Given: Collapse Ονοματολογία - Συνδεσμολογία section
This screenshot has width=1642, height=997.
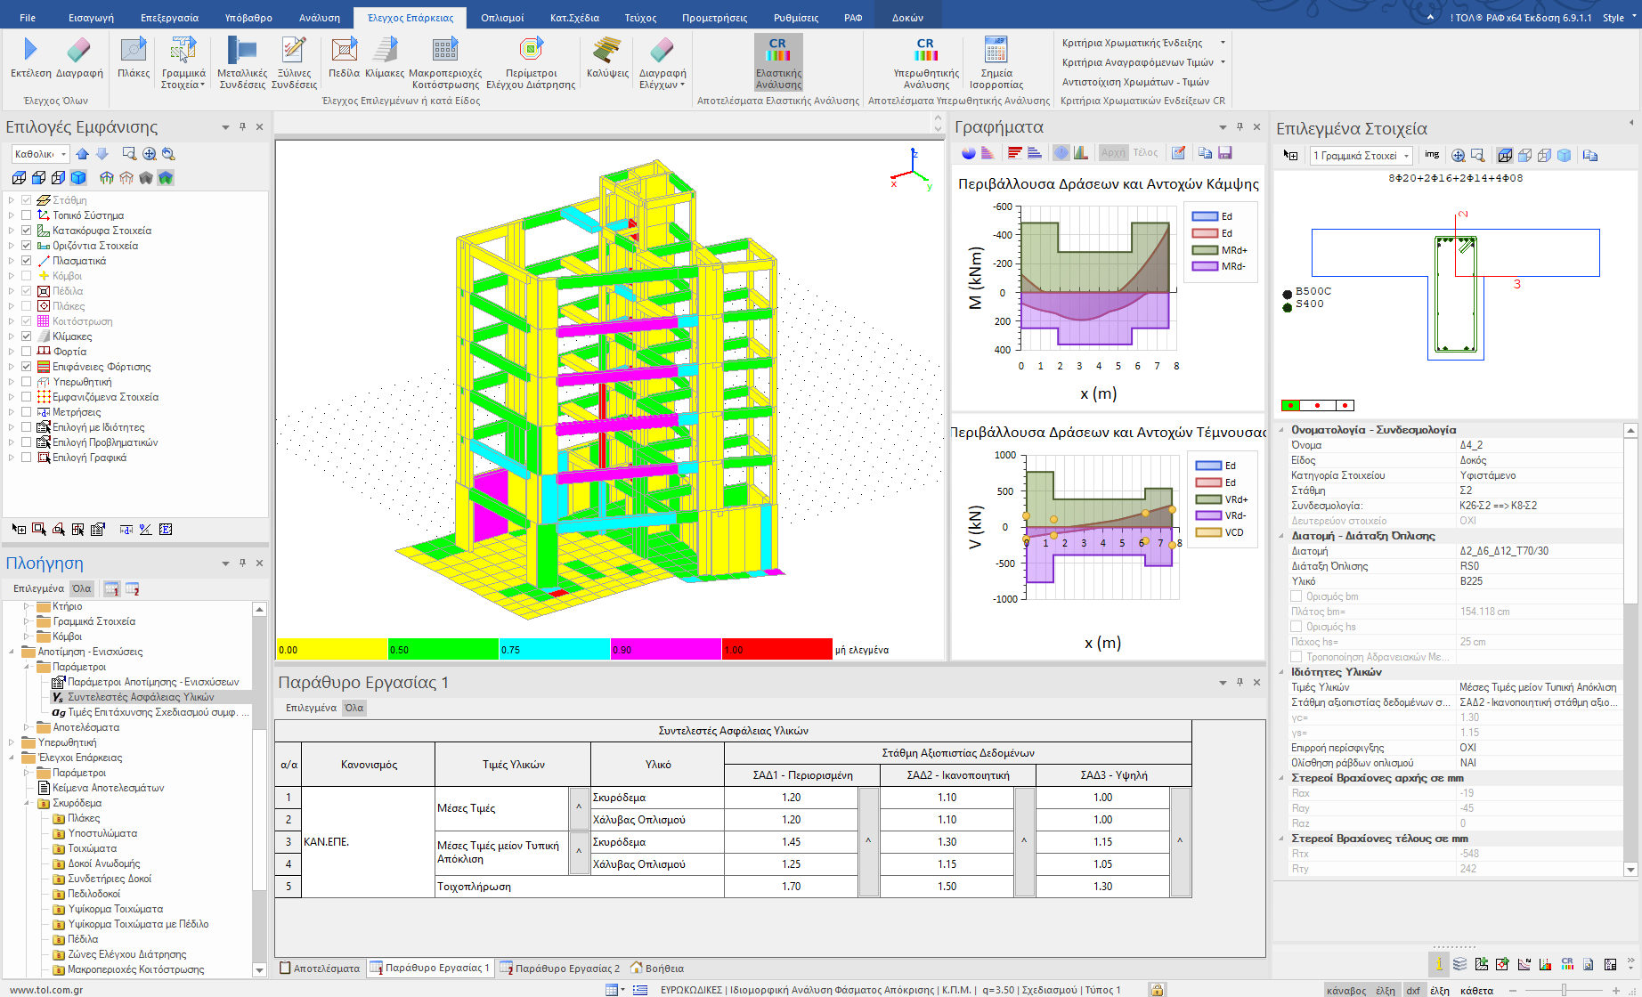Looking at the screenshot, I should coord(1282,430).
